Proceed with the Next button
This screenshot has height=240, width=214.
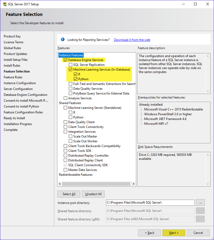[174, 233]
